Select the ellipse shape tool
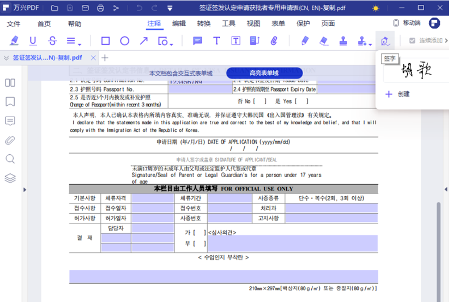This screenshot has height=302, width=453. tap(124, 41)
